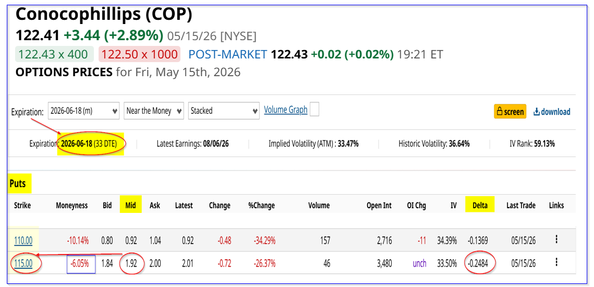This screenshot has height=287, width=594.
Task: Sort by Latest column header
Action: coord(184,206)
